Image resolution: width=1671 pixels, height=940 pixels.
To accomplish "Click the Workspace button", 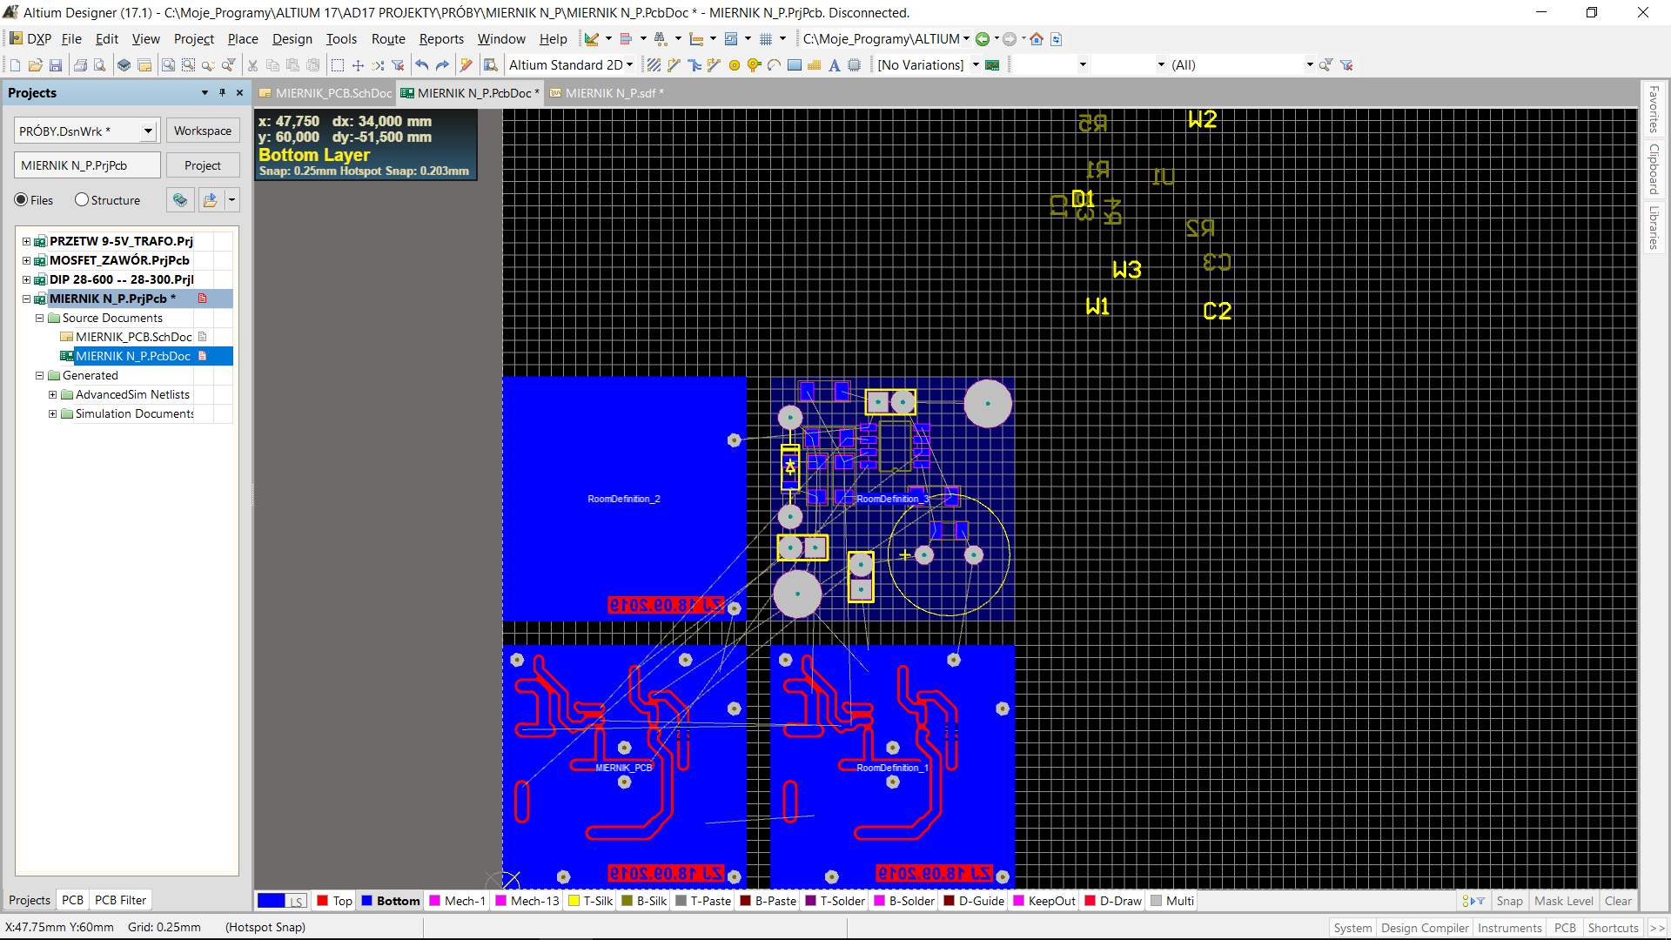I will pos(202,131).
